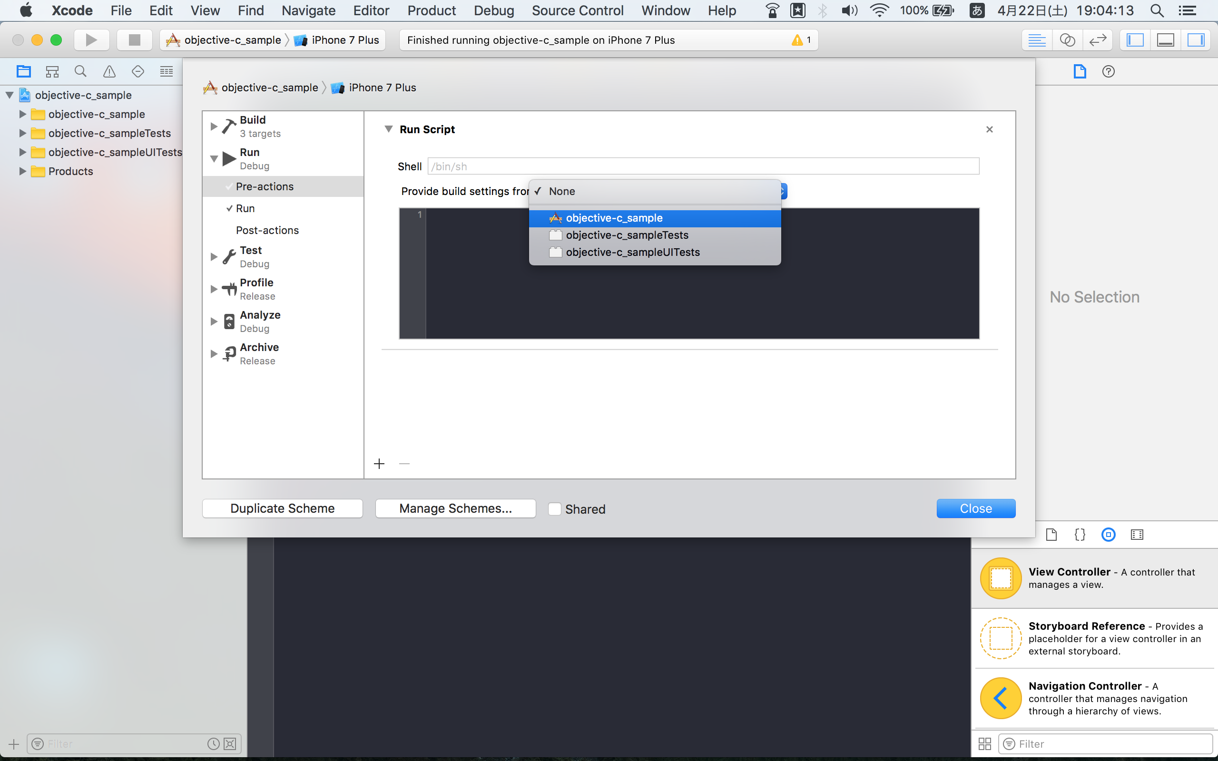Show the Media library icon
The height and width of the screenshot is (761, 1218).
pos(1137,535)
